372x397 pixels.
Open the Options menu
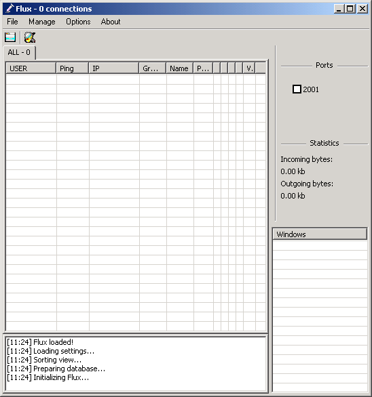tap(78, 22)
